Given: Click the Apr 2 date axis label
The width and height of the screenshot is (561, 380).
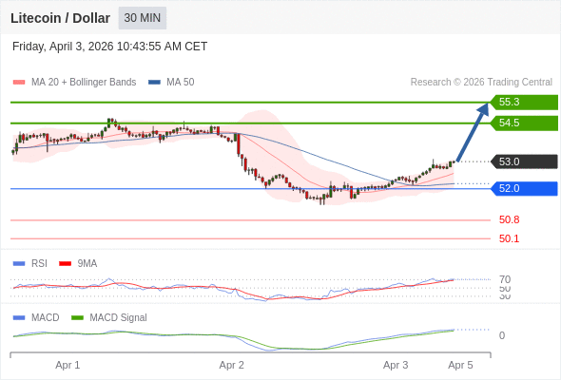Looking at the screenshot, I should [x=231, y=366].
